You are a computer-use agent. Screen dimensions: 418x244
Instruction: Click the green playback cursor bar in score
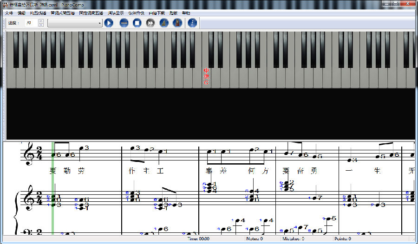click(53, 188)
